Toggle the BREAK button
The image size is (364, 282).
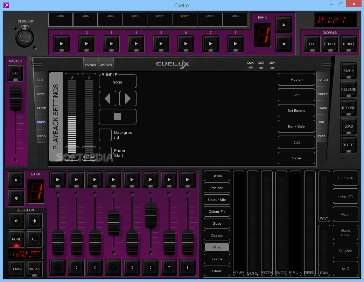click(34, 269)
